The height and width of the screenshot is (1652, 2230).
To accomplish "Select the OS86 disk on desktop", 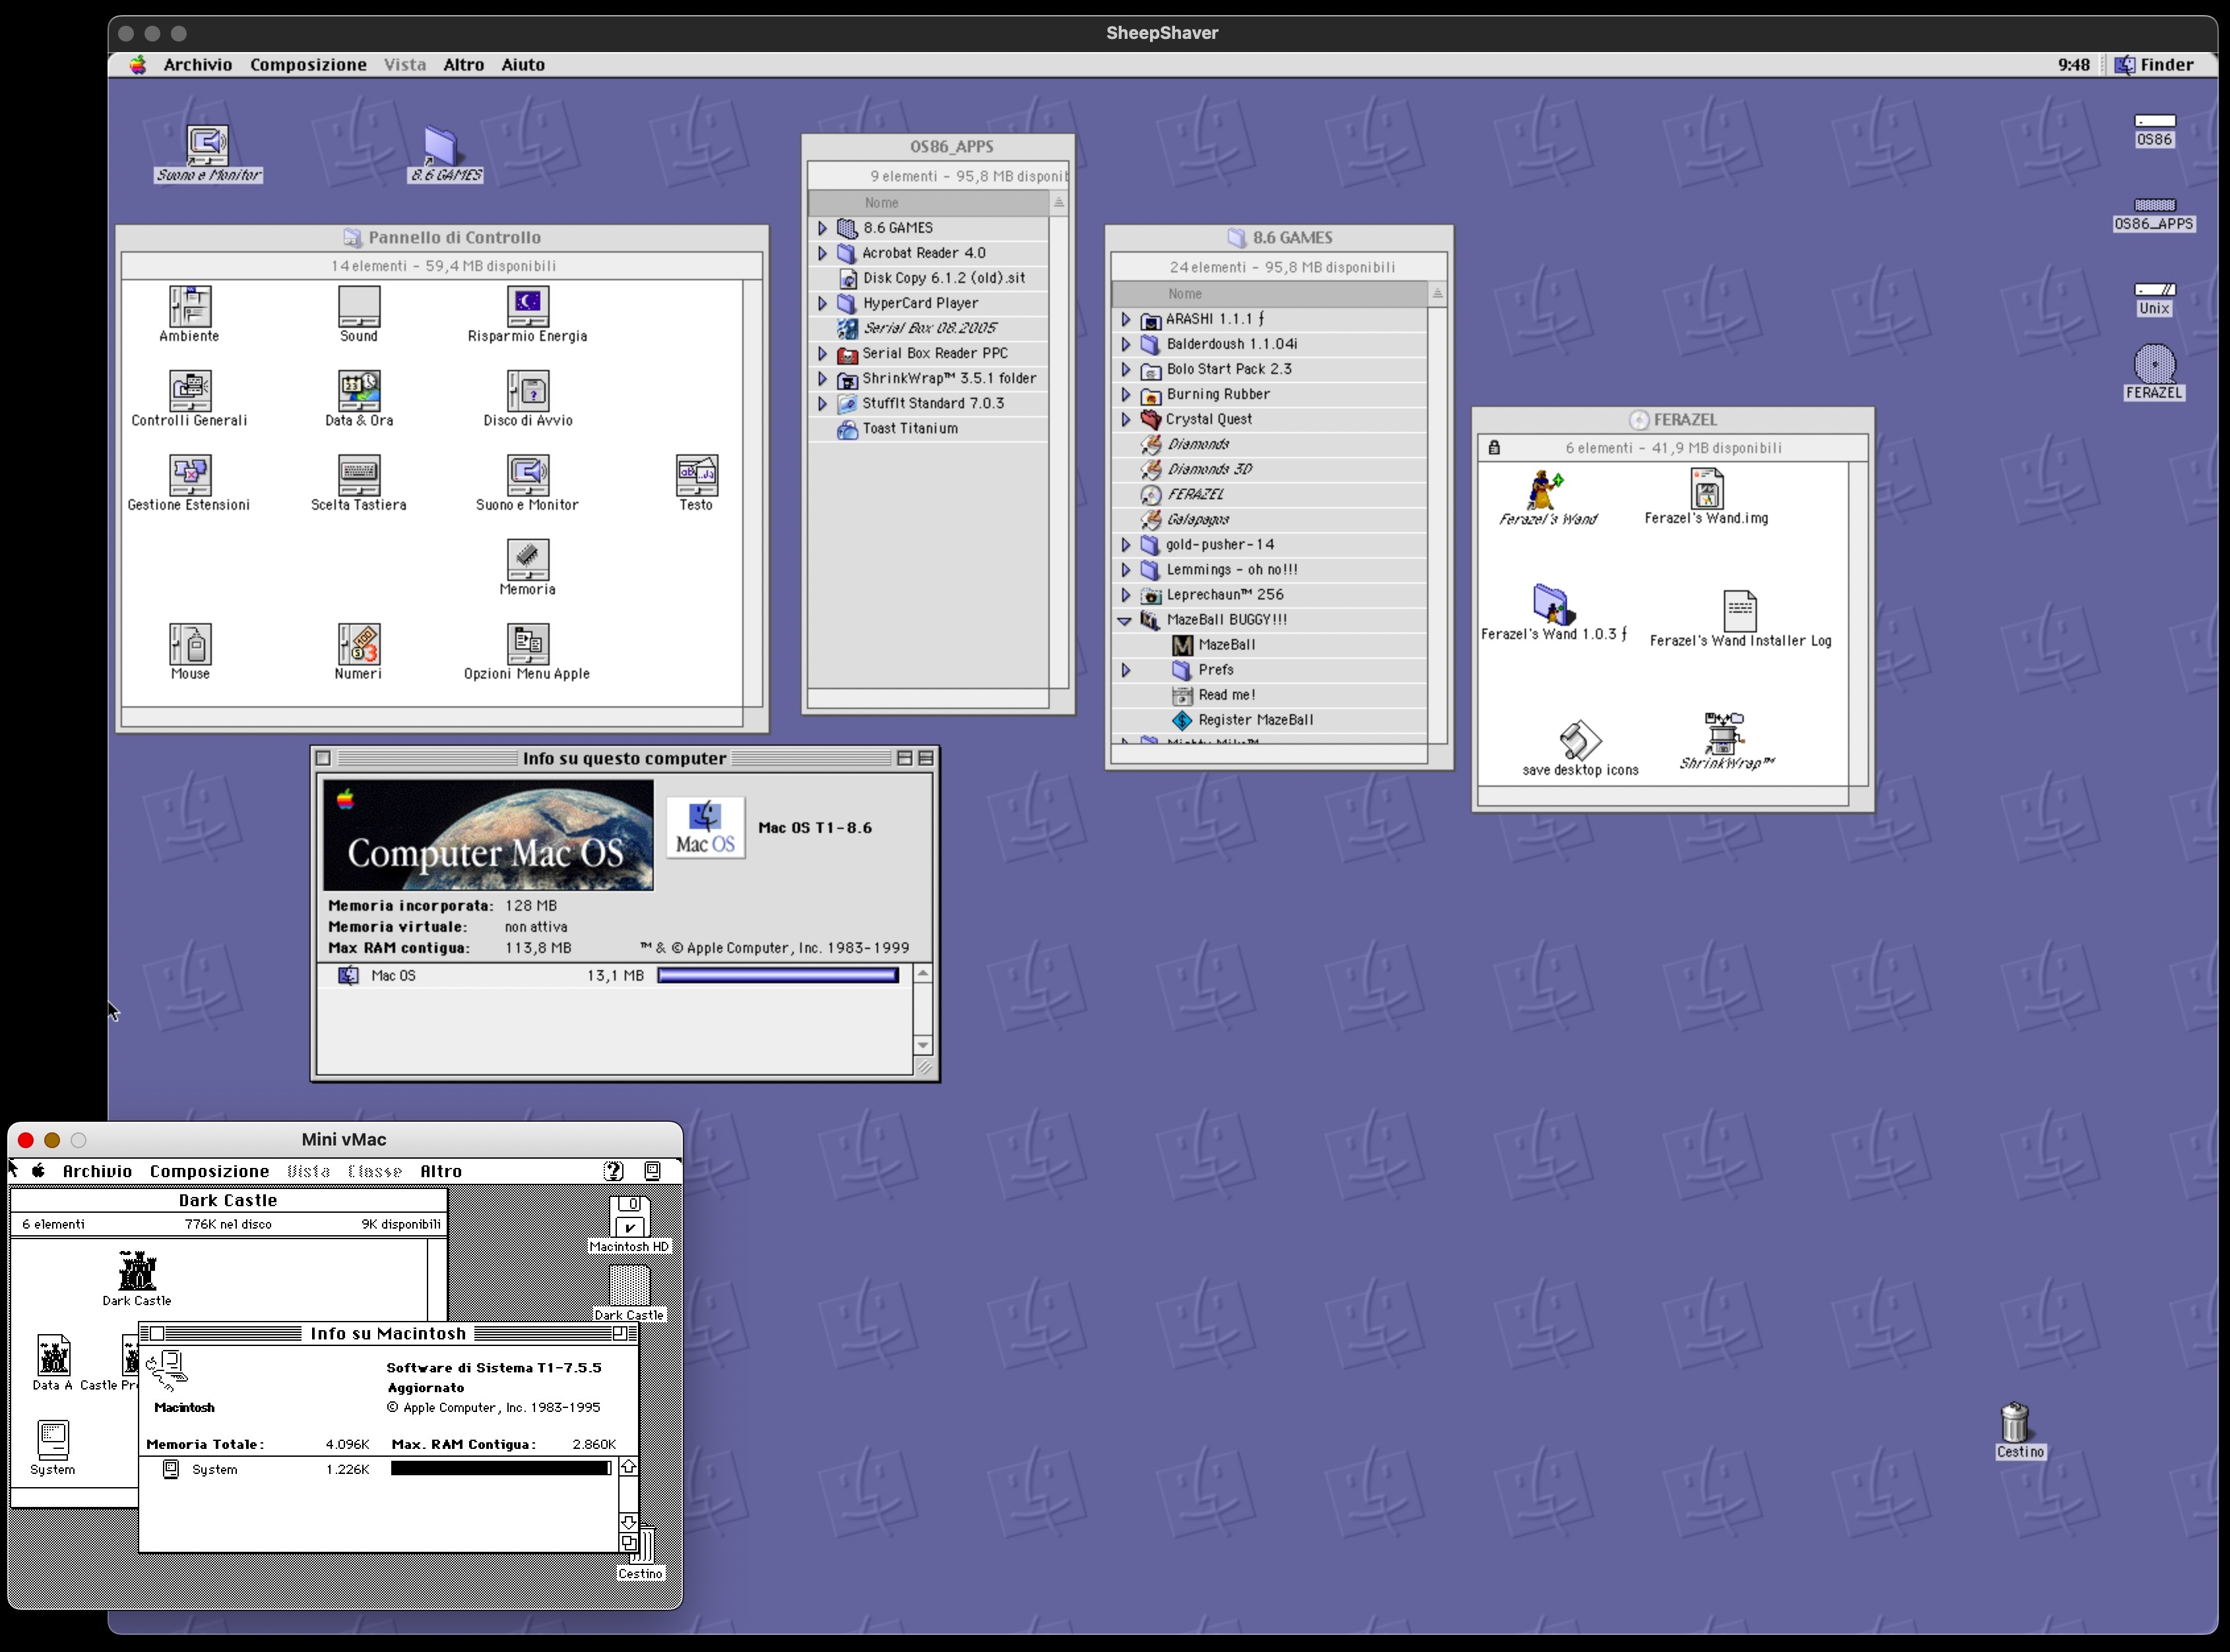I will [2154, 121].
